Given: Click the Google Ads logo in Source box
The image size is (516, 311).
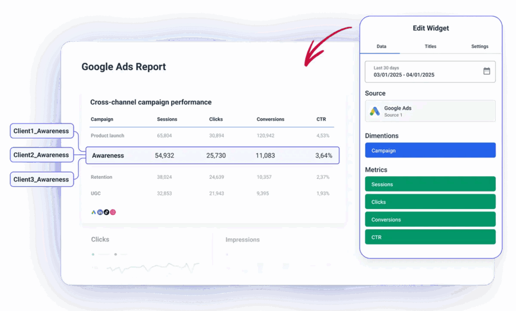Looking at the screenshot, I should [374, 111].
